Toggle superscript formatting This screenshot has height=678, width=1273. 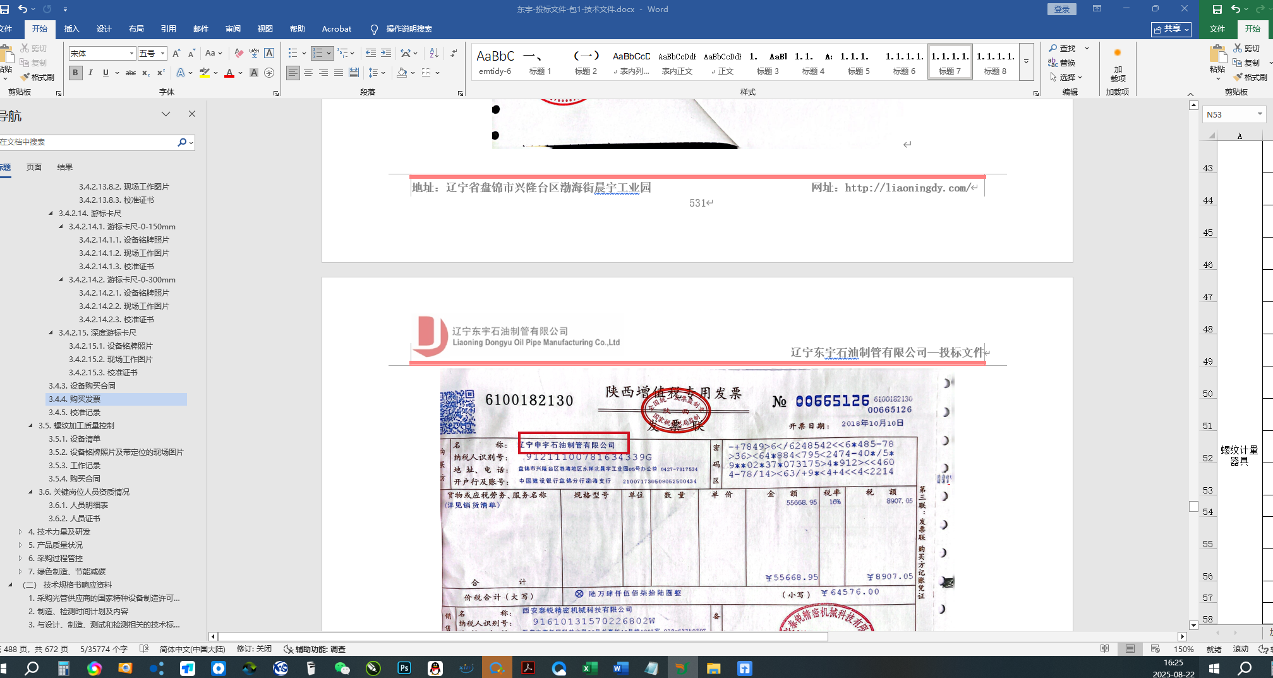(161, 73)
